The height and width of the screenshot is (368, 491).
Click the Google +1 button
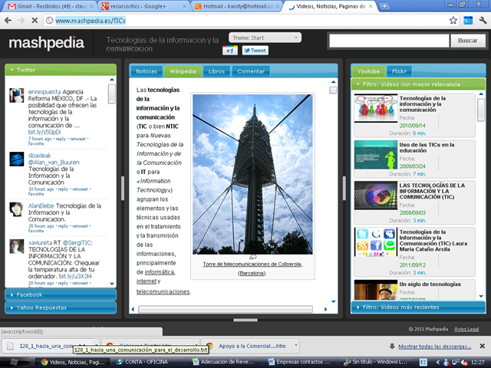[230, 51]
